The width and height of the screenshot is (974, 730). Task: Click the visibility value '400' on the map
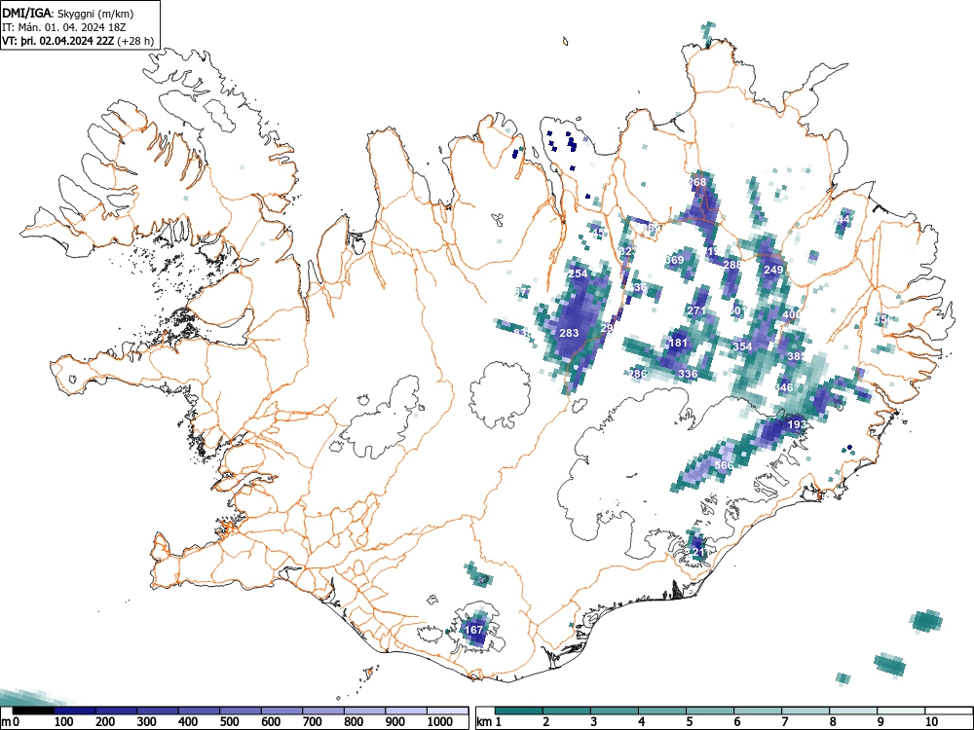(792, 314)
